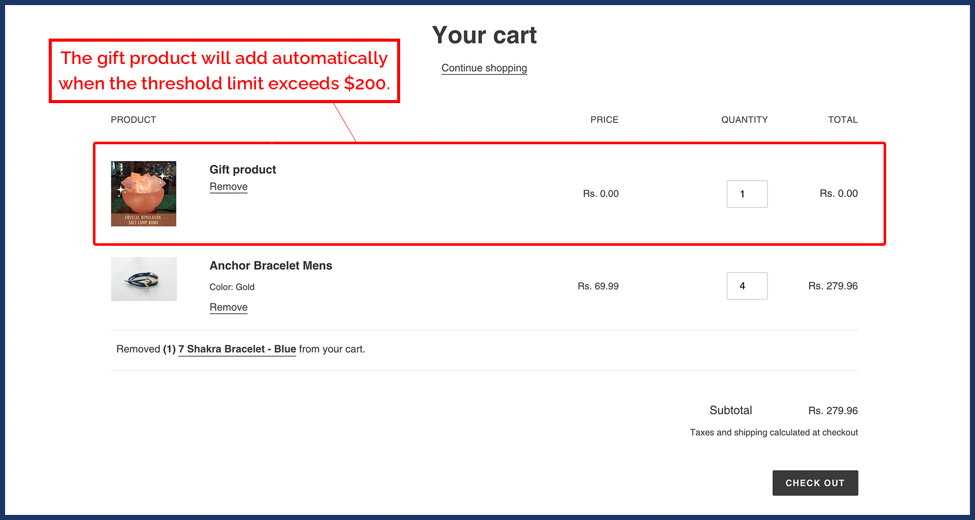This screenshot has height=520, width=975.
Task: Click the Gift product title
Action: coord(242,170)
